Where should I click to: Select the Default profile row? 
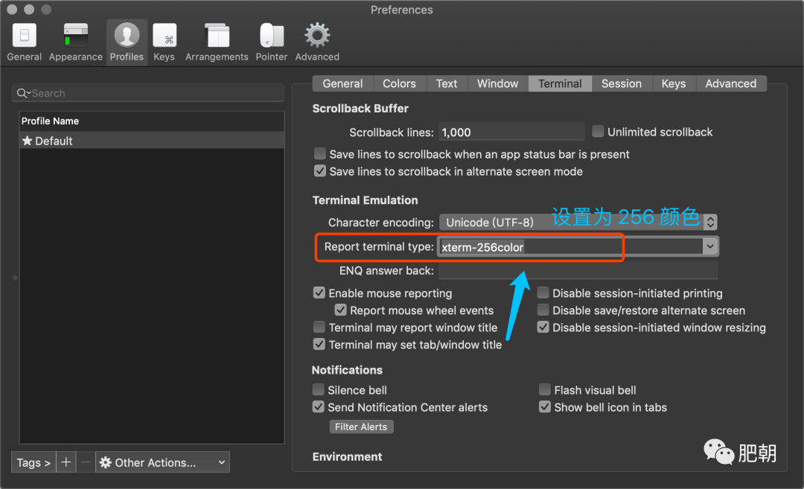coord(152,141)
